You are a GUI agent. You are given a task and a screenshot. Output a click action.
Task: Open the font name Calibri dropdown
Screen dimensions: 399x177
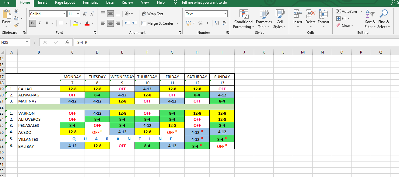point(64,14)
